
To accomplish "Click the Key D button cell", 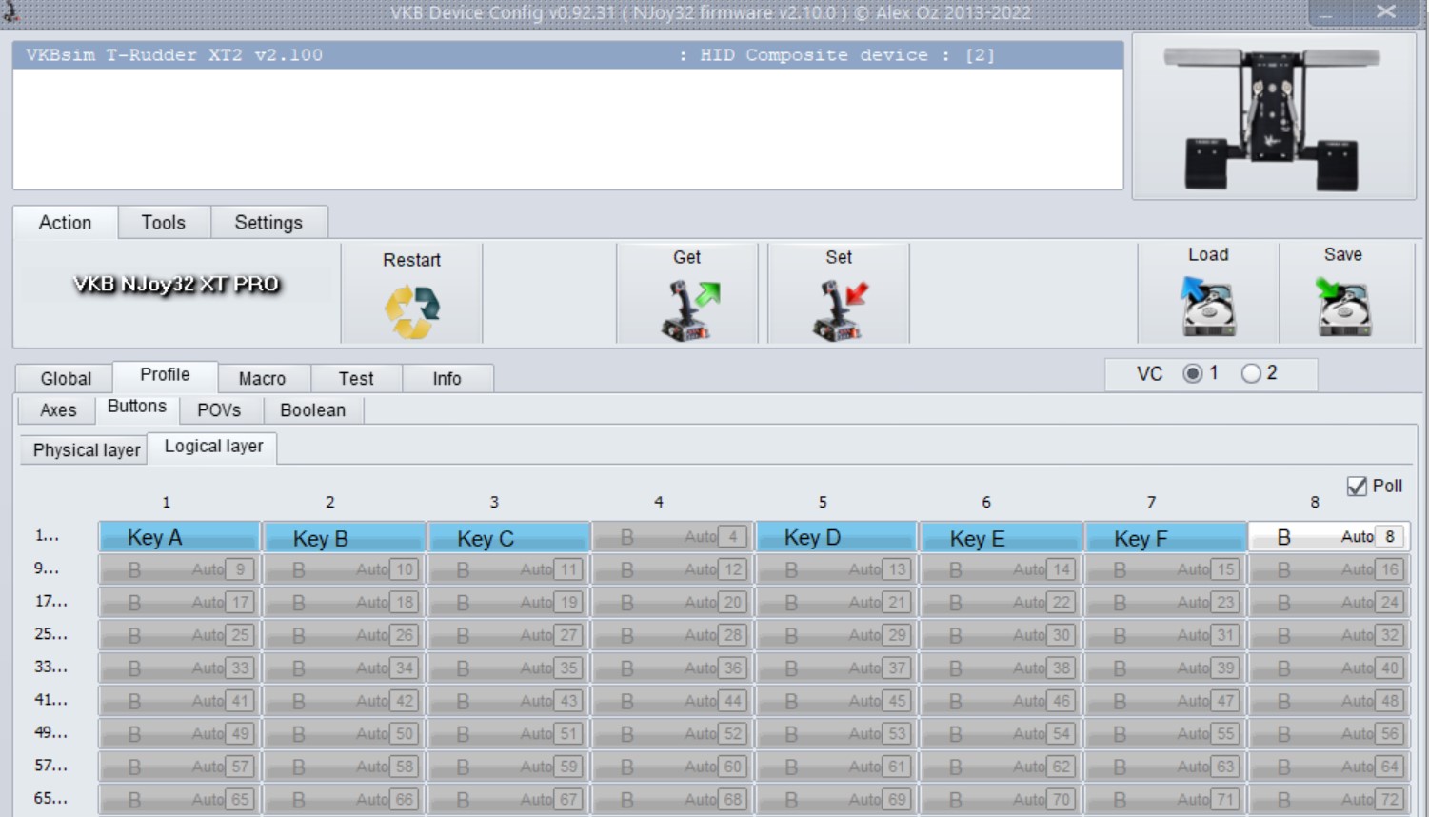I will pos(836,538).
